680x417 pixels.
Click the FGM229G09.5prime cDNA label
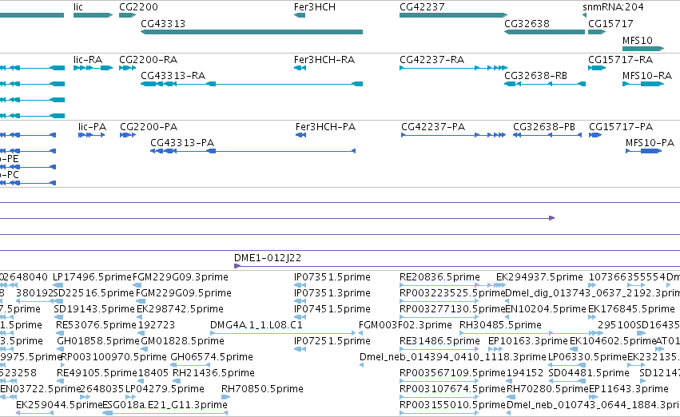pyautogui.click(x=184, y=293)
